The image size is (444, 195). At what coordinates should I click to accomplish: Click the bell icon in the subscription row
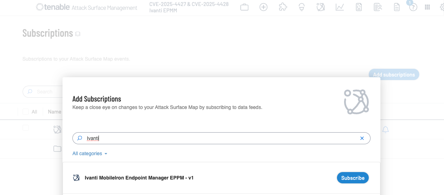(386, 130)
